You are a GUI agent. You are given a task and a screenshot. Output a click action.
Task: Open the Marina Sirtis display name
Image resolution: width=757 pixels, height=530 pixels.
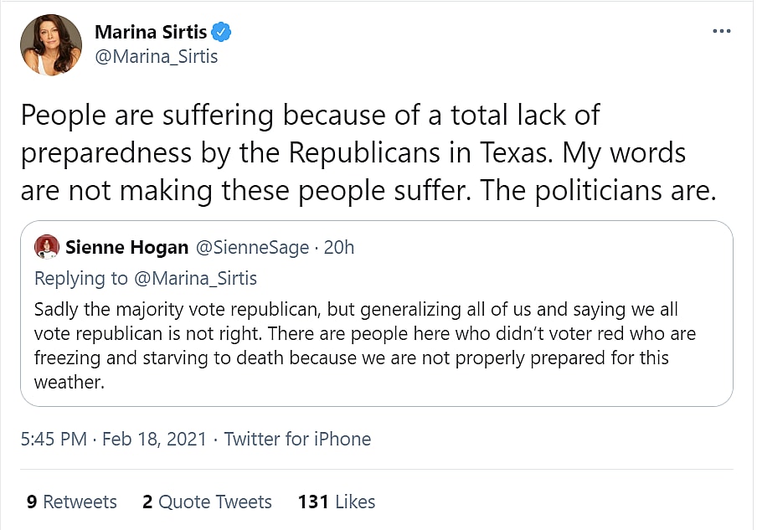click(x=151, y=33)
